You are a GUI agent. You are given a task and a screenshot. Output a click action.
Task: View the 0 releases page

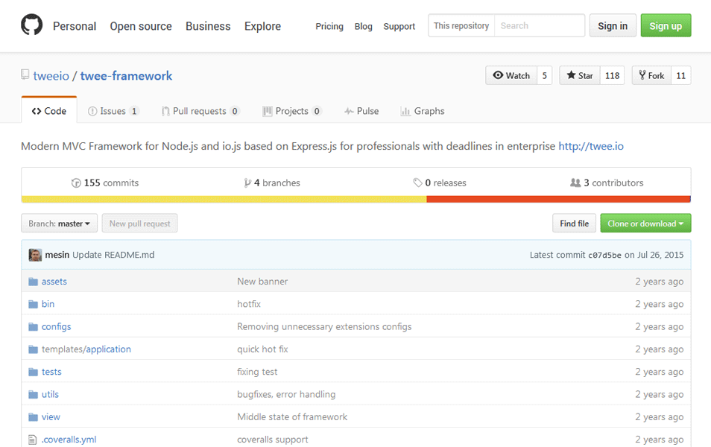tap(440, 183)
